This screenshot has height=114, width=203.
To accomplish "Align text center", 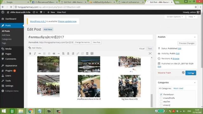I will tap(68, 54).
